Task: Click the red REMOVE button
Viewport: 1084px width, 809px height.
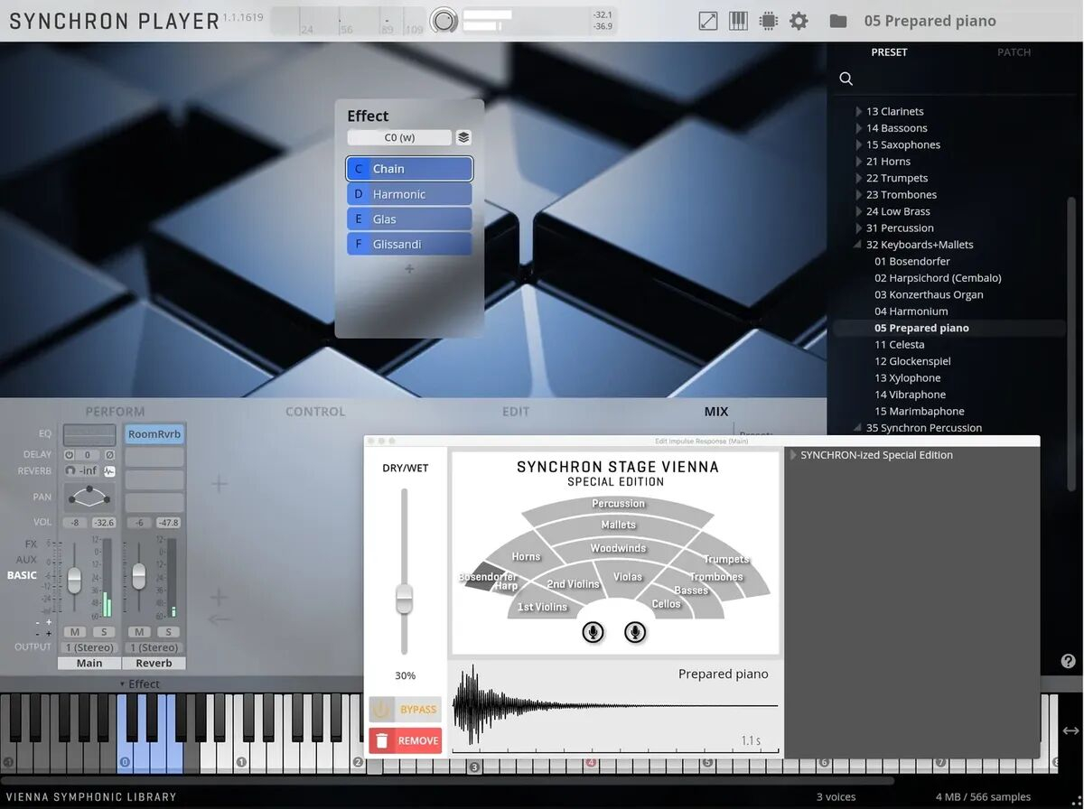Action: coord(406,740)
